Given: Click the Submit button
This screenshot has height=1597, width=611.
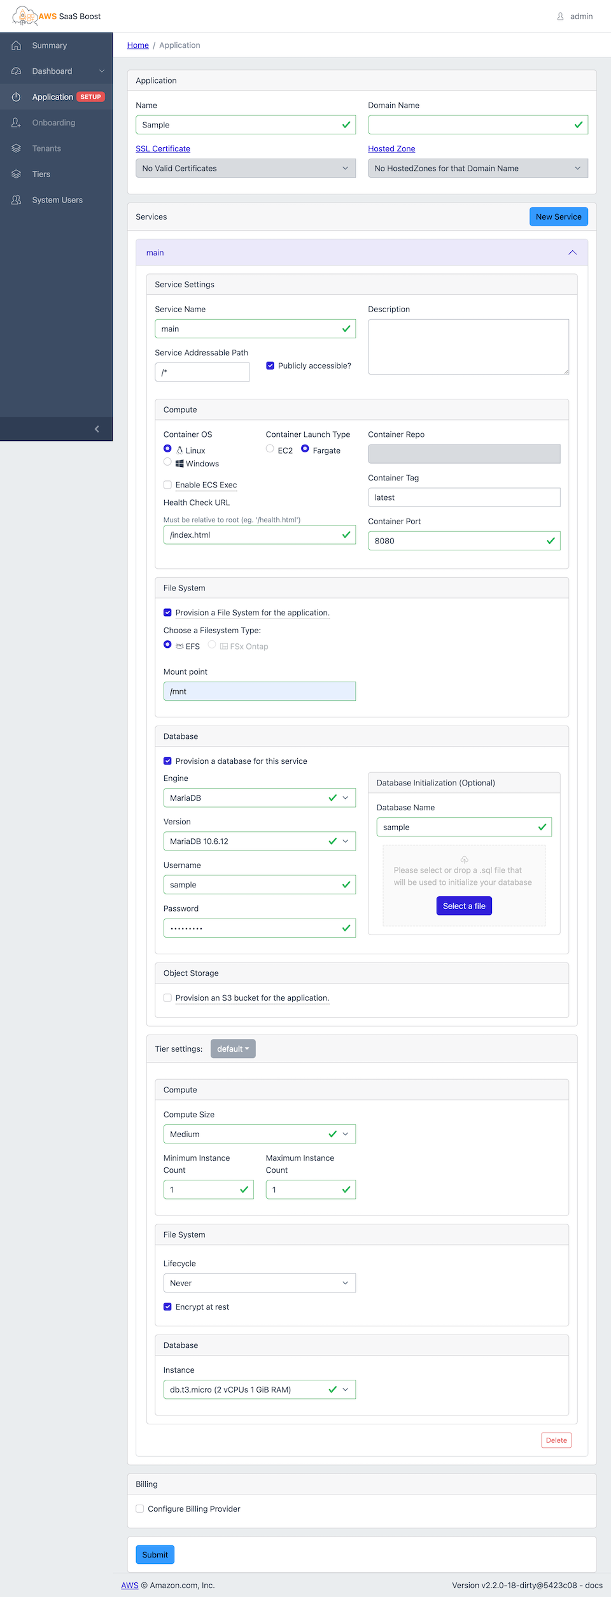Looking at the screenshot, I should (155, 1554).
